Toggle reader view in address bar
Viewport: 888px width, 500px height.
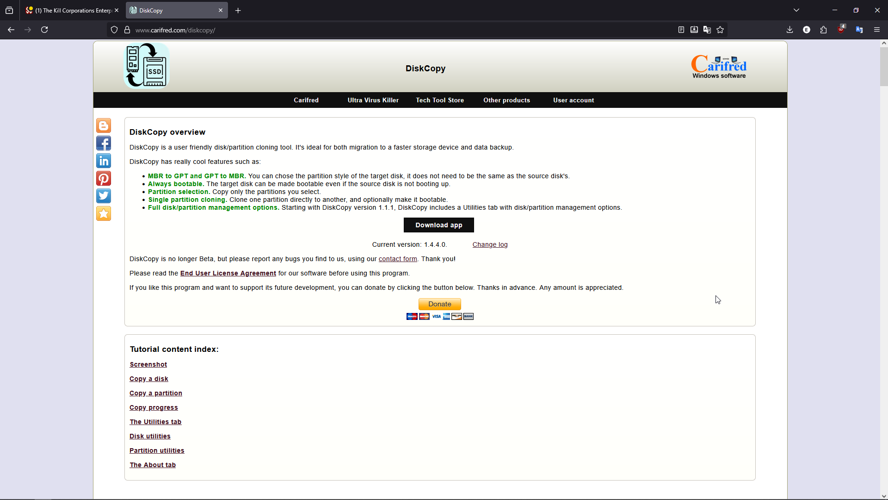pyautogui.click(x=681, y=30)
